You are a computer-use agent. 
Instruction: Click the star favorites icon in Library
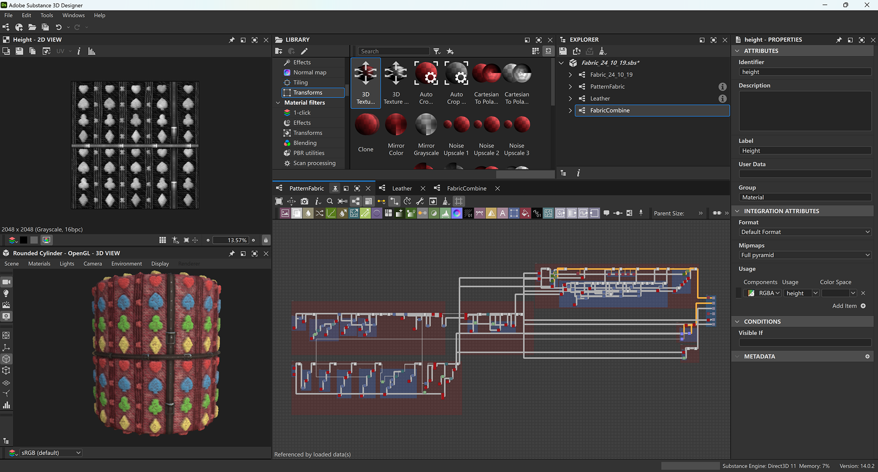tap(450, 51)
